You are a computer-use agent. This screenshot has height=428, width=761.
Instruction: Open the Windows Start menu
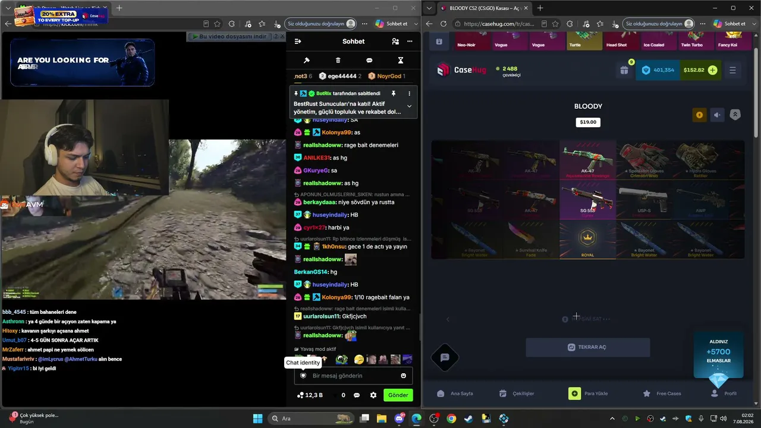(257, 418)
